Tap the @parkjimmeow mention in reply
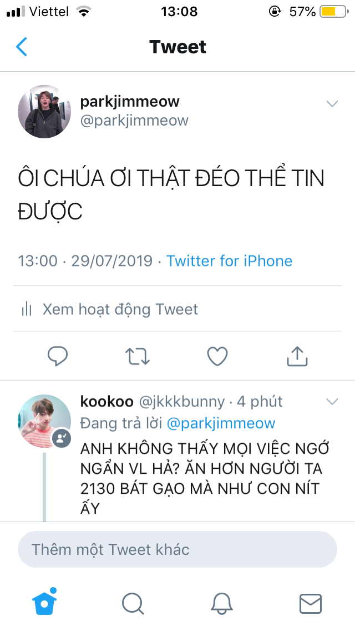 [221, 423]
